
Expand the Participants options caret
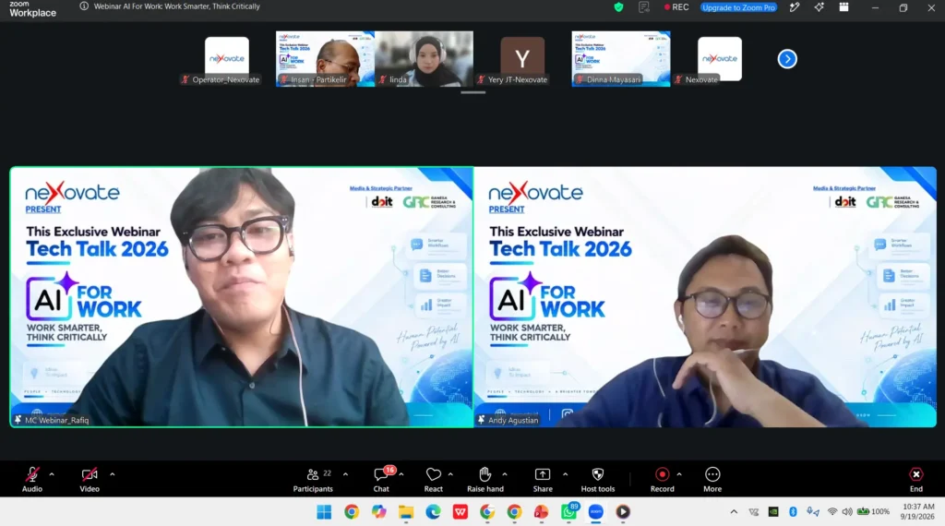tap(345, 475)
